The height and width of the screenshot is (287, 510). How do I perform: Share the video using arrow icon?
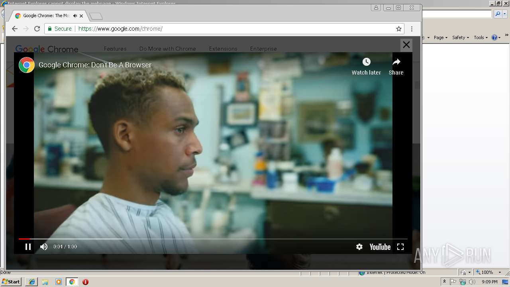(396, 62)
